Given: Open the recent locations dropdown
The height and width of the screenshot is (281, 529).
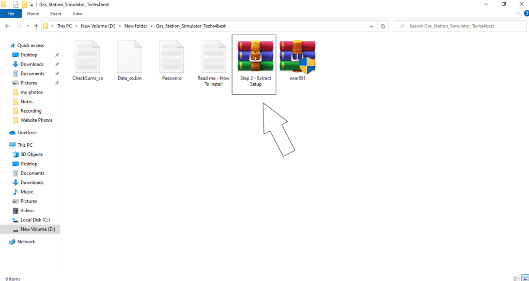Looking at the screenshot, I should [x=28, y=26].
